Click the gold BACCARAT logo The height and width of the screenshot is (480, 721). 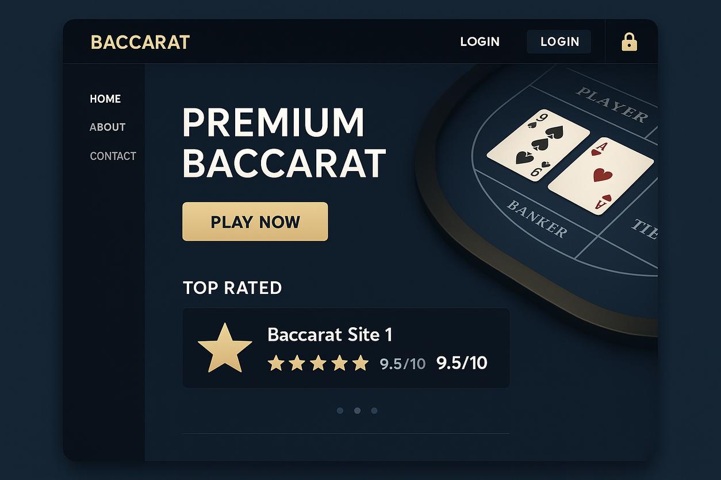coord(140,42)
